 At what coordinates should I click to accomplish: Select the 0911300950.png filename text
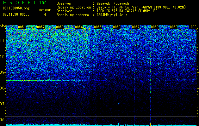[16, 8]
